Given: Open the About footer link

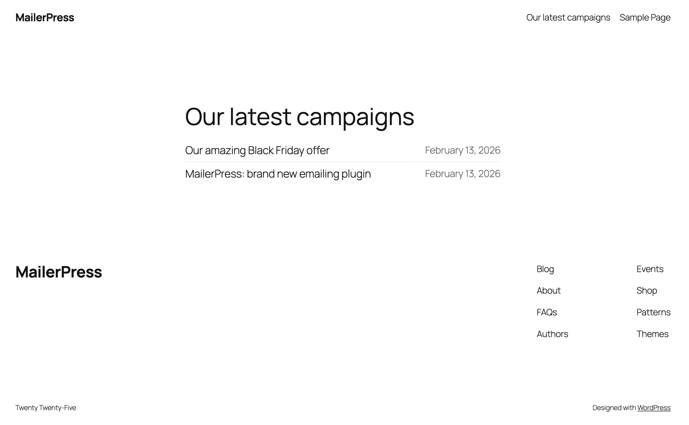Looking at the screenshot, I should 548,291.
